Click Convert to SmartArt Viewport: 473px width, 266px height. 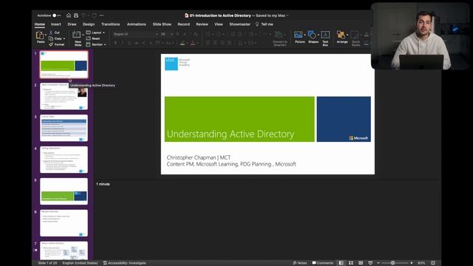[279, 38]
